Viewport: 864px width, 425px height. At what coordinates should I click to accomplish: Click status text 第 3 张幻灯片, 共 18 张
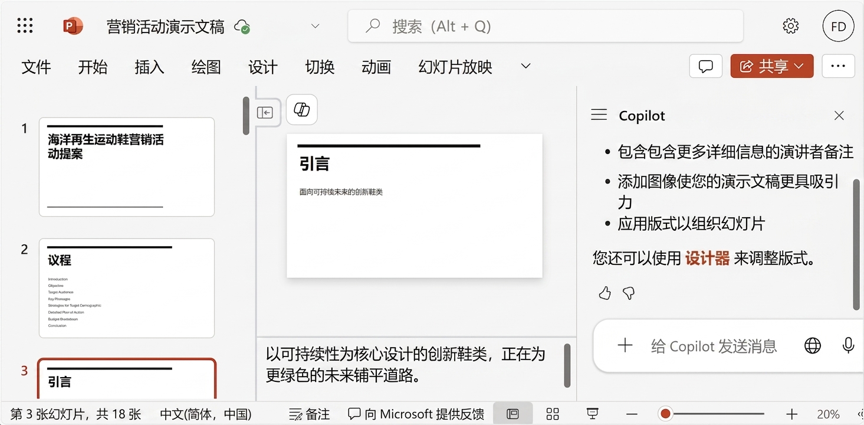click(76, 414)
